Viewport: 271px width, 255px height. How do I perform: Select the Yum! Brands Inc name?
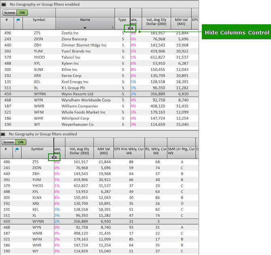coord(76,51)
